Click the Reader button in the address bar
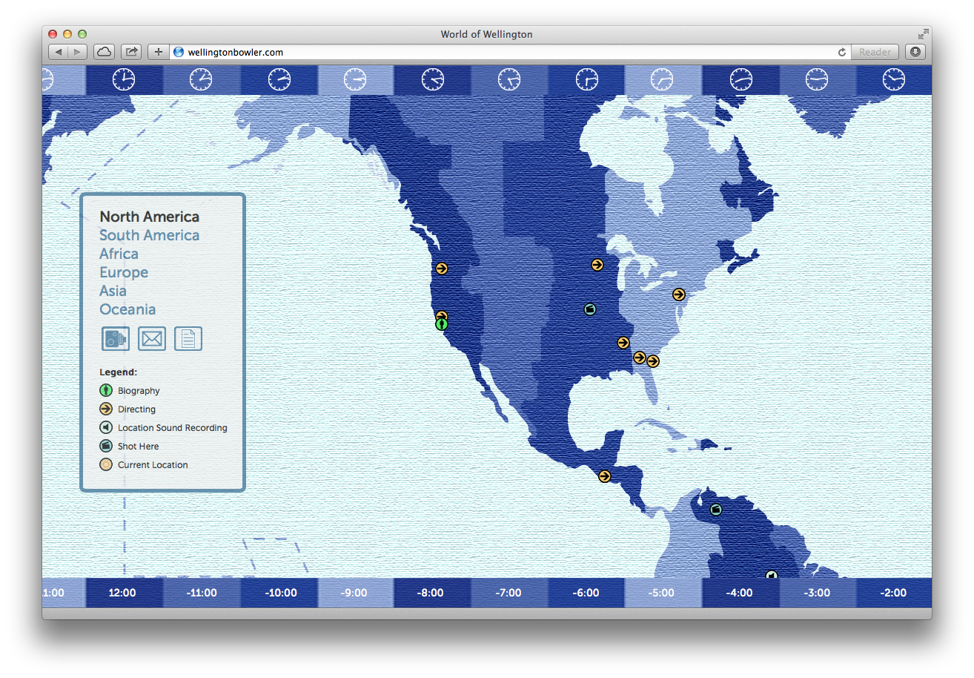 (875, 52)
